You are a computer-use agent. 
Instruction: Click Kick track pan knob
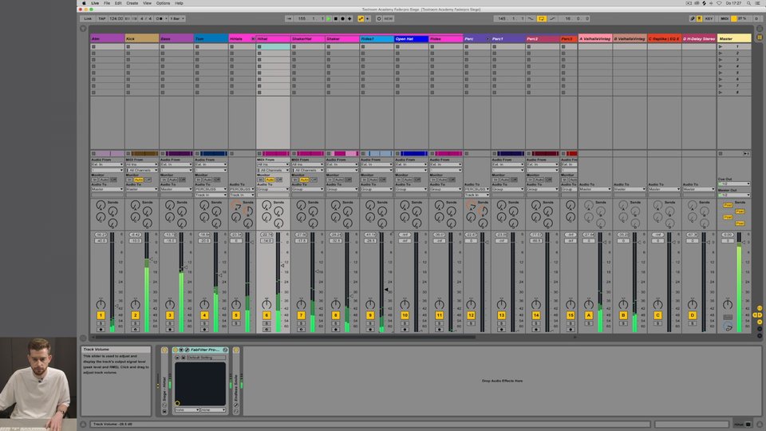click(x=136, y=304)
